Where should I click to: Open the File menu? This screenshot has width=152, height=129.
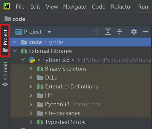[x=20, y=7]
